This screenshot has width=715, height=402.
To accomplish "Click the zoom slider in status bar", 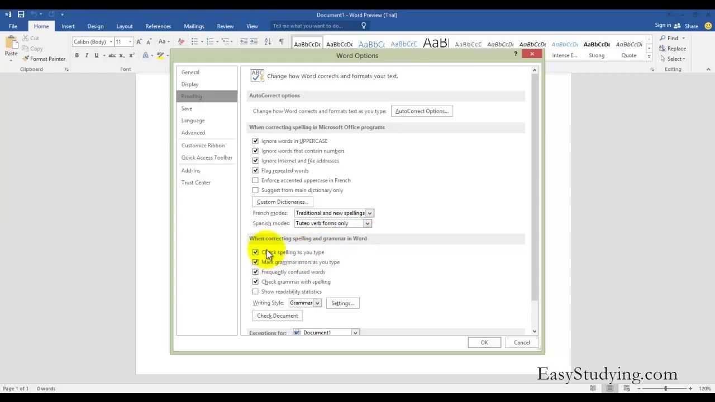I will [x=665, y=389].
